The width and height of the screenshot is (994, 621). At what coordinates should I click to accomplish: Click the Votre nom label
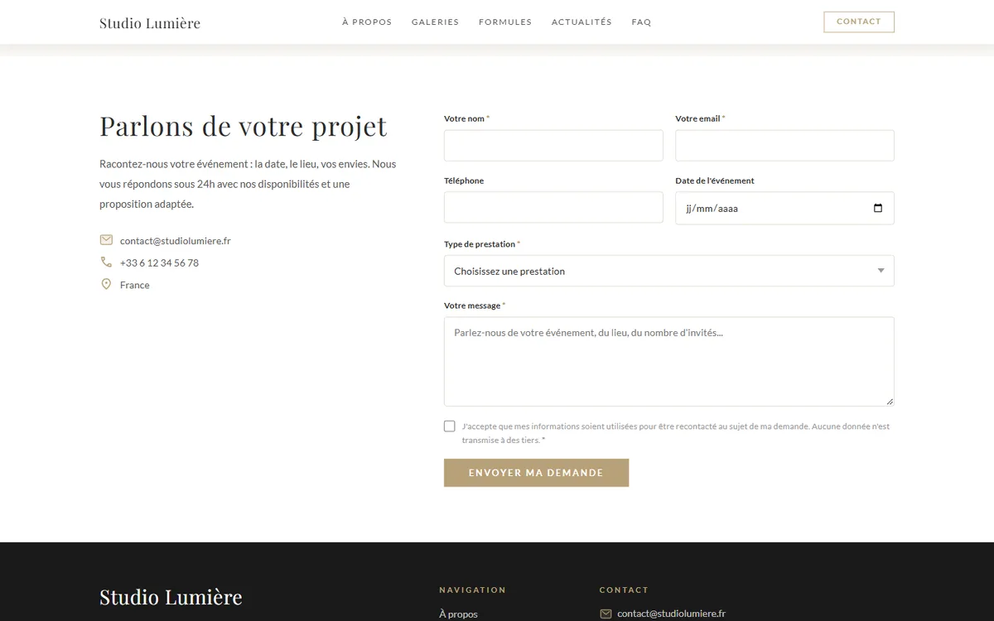[464, 118]
